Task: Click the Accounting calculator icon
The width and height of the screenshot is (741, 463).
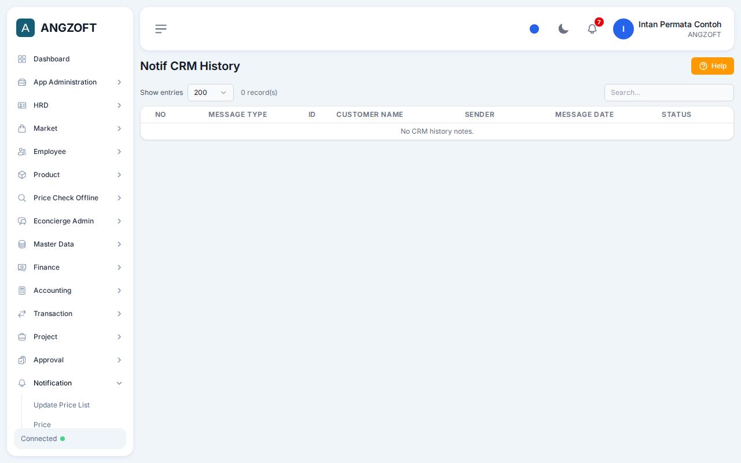Action: [x=22, y=291]
